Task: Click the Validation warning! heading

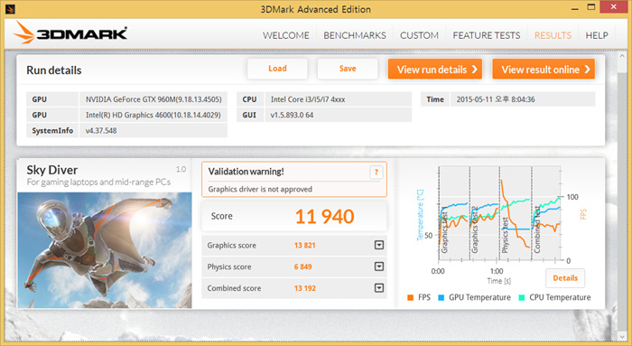Action: (x=246, y=172)
